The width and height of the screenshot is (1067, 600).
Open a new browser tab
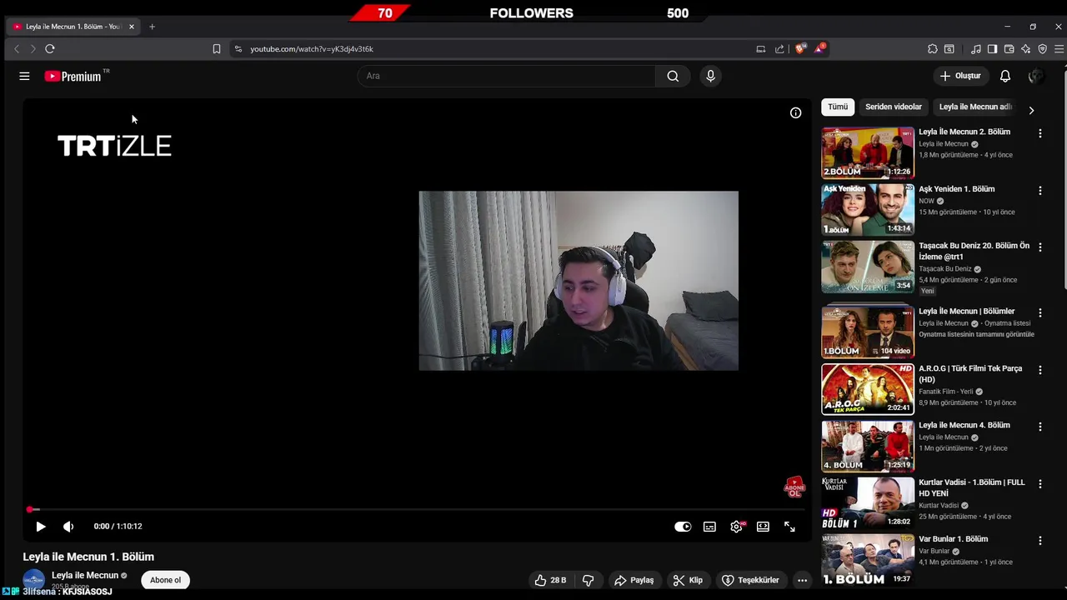click(x=152, y=27)
